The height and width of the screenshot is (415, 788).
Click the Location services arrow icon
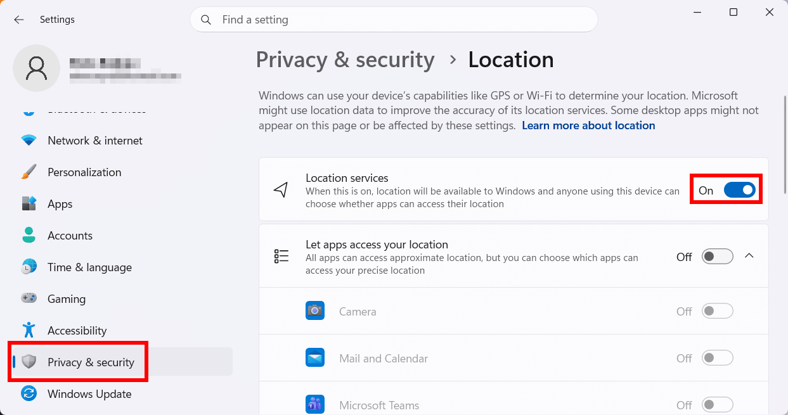tap(281, 189)
